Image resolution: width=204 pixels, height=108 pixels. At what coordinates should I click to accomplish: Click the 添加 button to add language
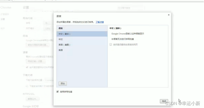point(63,83)
